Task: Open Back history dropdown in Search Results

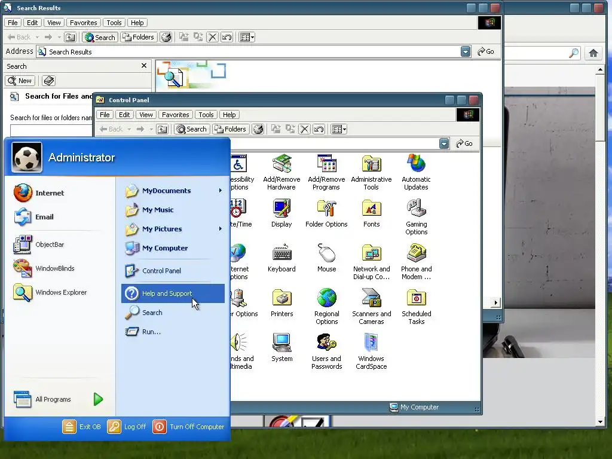Action: 37,37
